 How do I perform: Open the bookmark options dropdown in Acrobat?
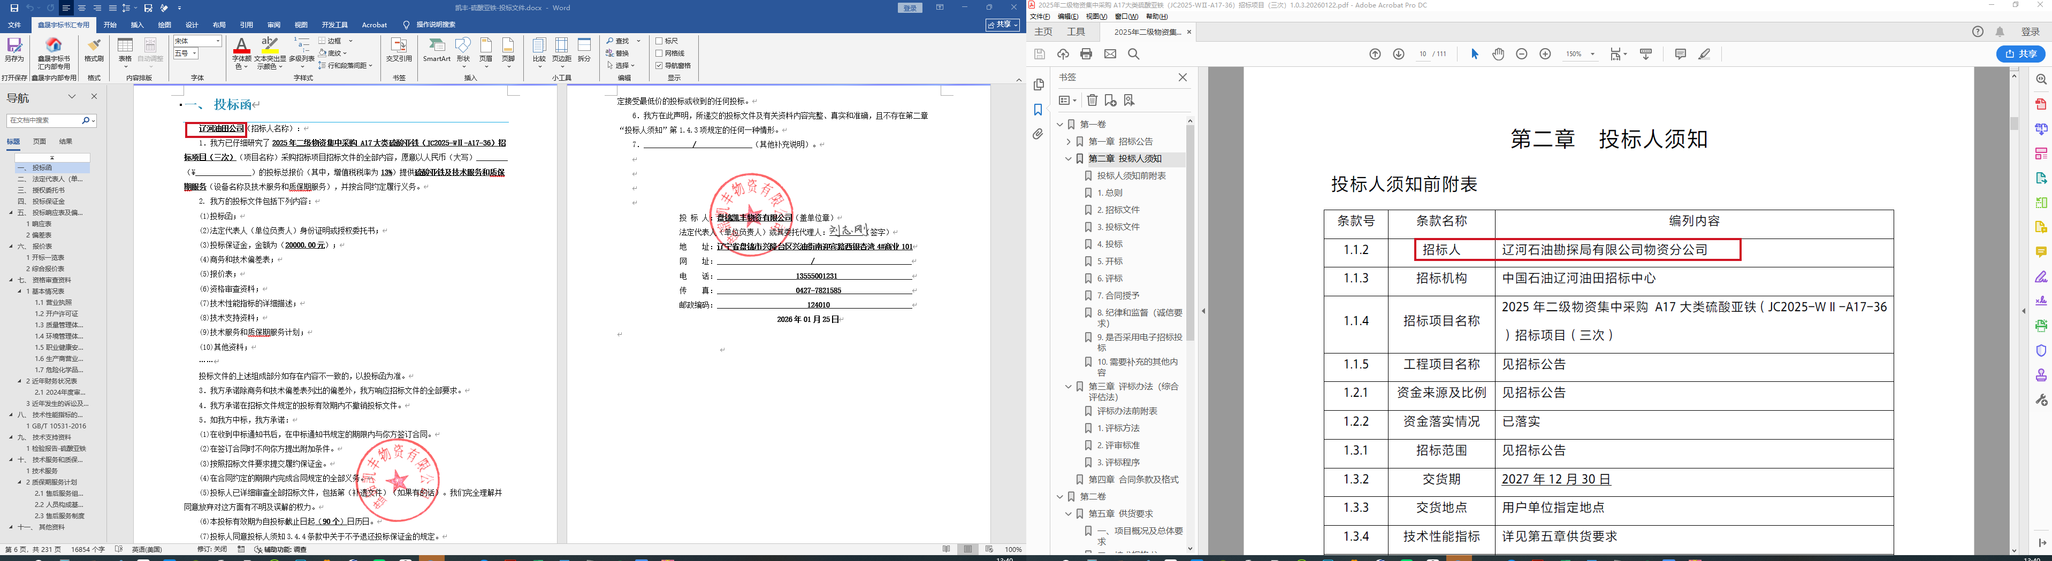1067,100
